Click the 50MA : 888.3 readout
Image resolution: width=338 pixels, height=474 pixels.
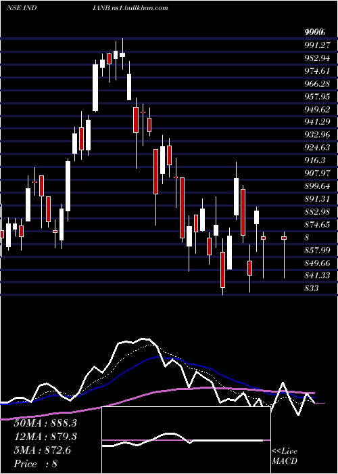pyautogui.click(x=45, y=423)
